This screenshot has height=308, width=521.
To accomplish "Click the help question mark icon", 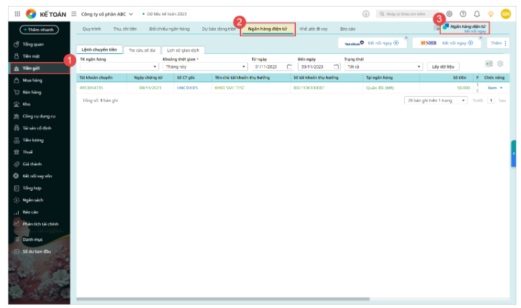I will pos(463,13).
